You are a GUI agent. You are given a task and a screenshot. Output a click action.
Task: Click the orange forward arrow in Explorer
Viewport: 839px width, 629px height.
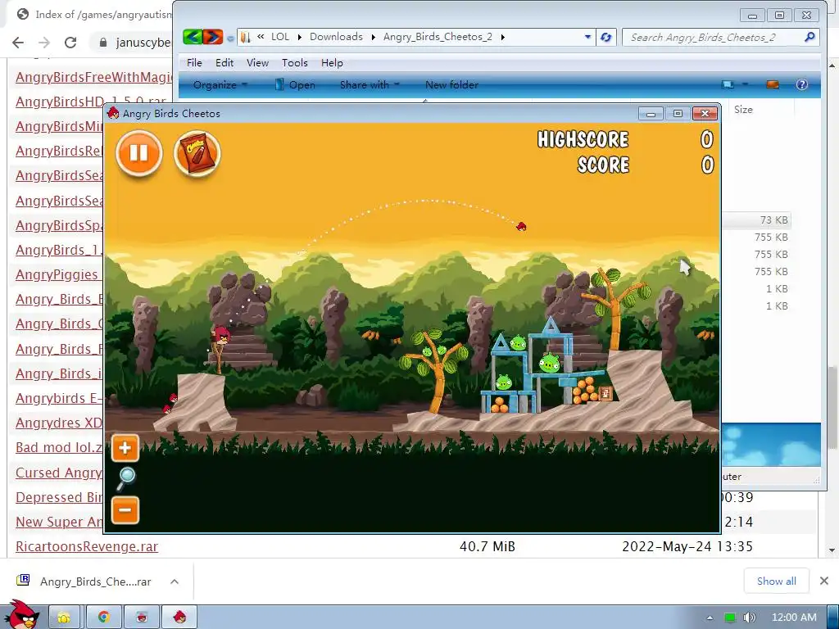(x=213, y=37)
